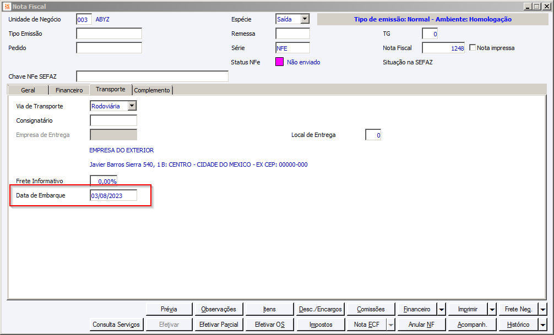This screenshot has width=554, height=335.
Task: Click the Tipo de emissão banner text
Action: 433,19
